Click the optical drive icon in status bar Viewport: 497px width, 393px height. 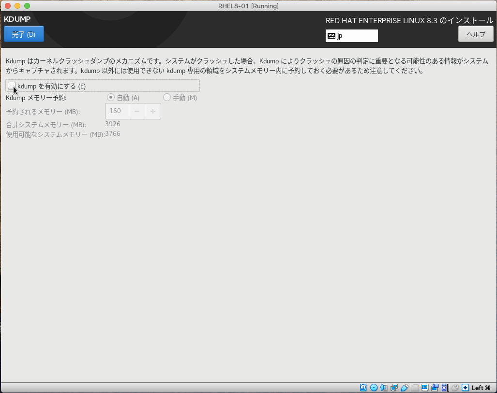coord(373,387)
